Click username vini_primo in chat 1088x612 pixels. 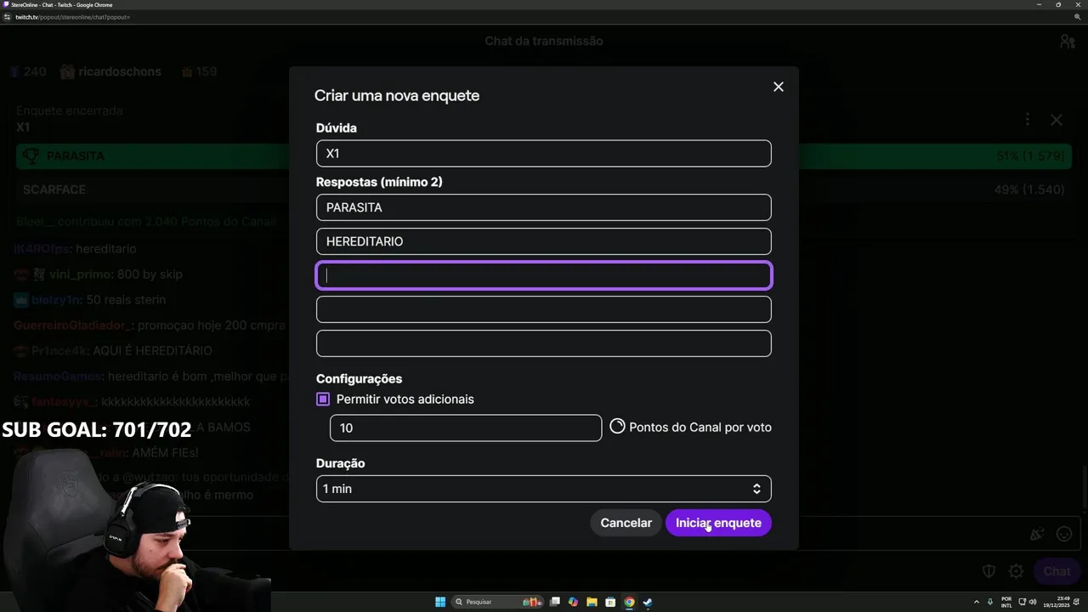pyautogui.click(x=80, y=275)
